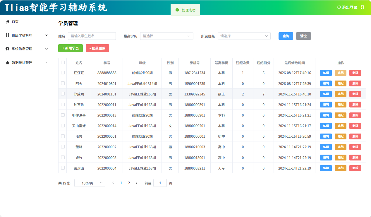Viewport: 371px width, 217px height.
Task: Click phone number 13309092345
Action: [x=195, y=94]
